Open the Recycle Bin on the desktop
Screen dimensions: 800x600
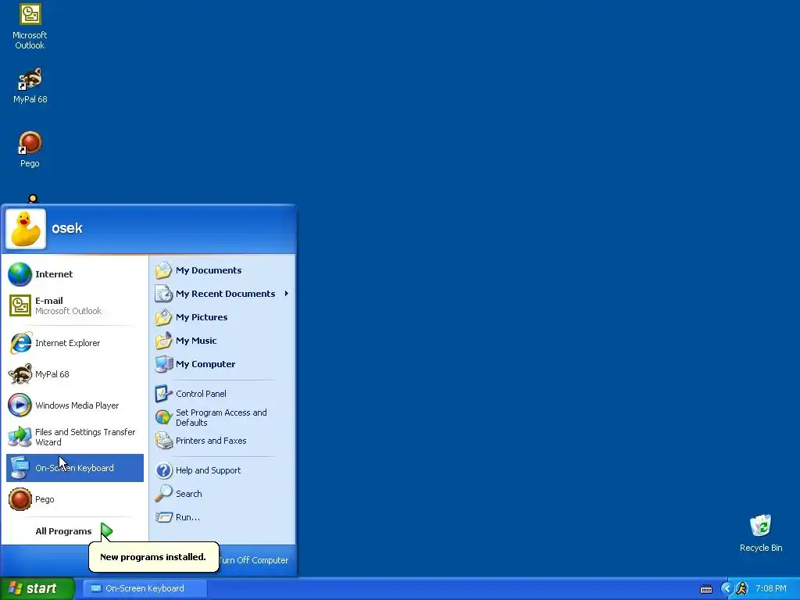(761, 533)
